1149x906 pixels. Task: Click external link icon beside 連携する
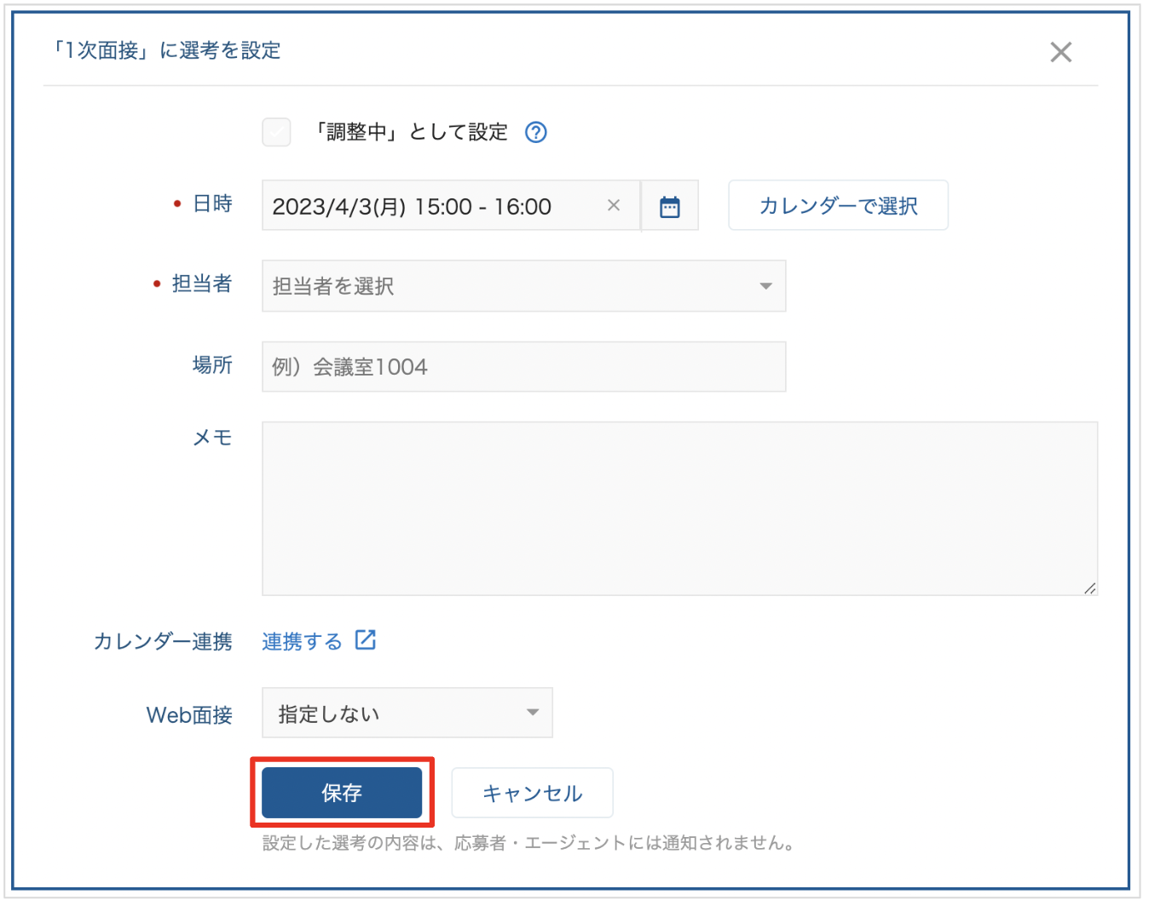point(366,639)
